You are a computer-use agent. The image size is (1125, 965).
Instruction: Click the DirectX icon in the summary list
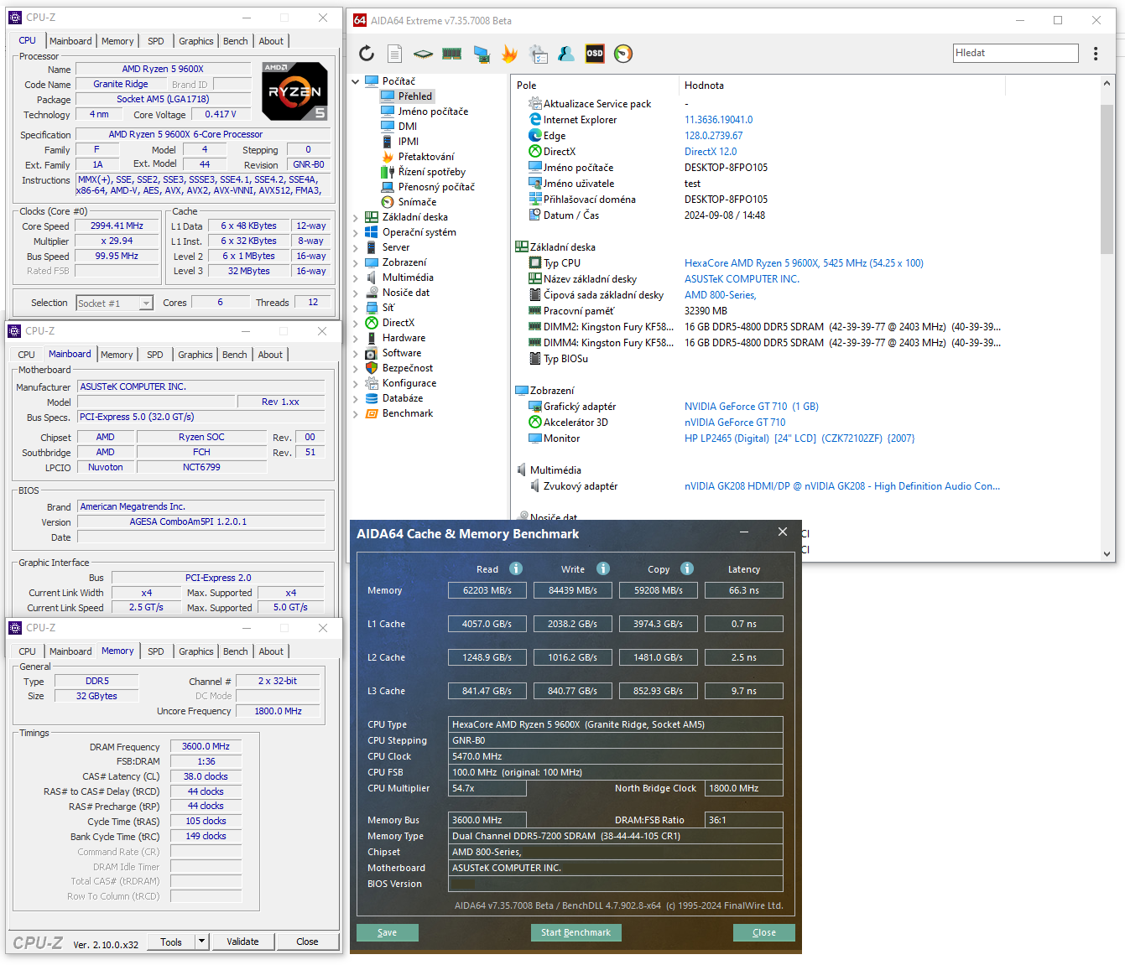[x=535, y=151]
